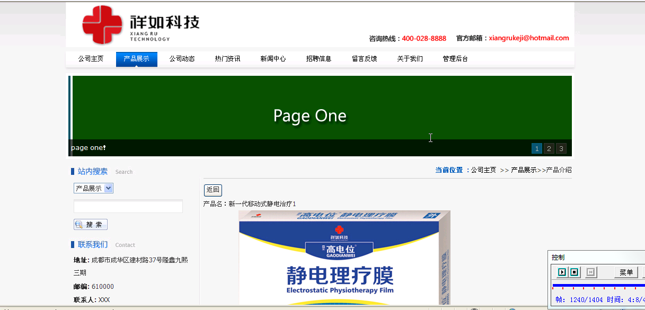
Task: Click the red cross Xiangru Technology logo
Action: tap(103, 24)
